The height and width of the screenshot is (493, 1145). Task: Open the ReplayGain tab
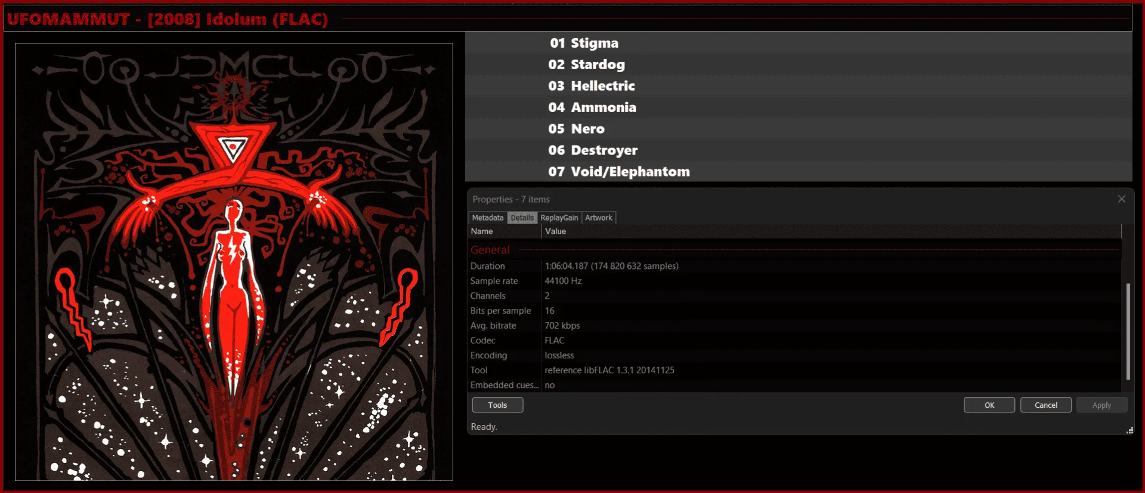(x=559, y=218)
